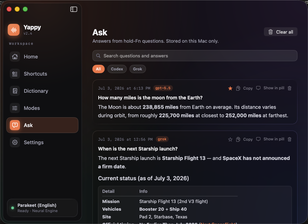Click the magnifier icon in search bar
The width and height of the screenshot is (308, 224).
click(98, 56)
